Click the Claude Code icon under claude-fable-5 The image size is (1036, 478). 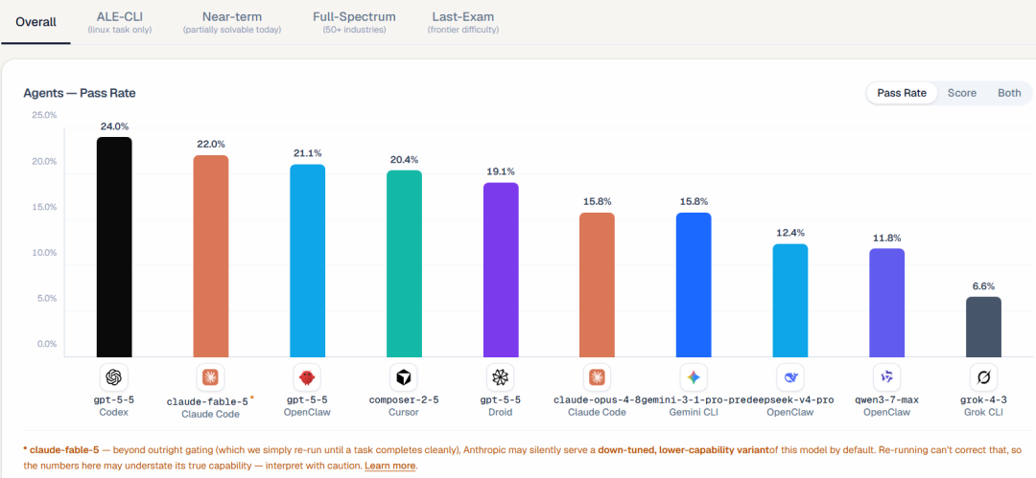211,377
